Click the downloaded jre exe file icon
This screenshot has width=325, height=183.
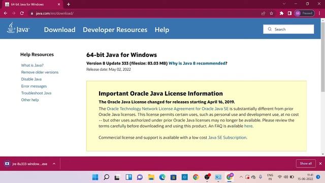coord(7,164)
